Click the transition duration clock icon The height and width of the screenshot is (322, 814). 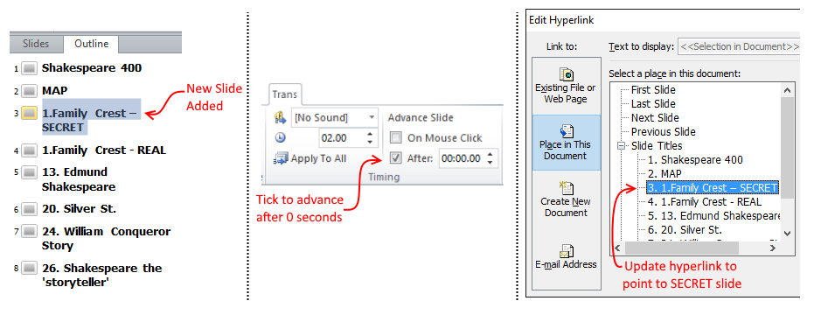pyautogui.click(x=281, y=137)
